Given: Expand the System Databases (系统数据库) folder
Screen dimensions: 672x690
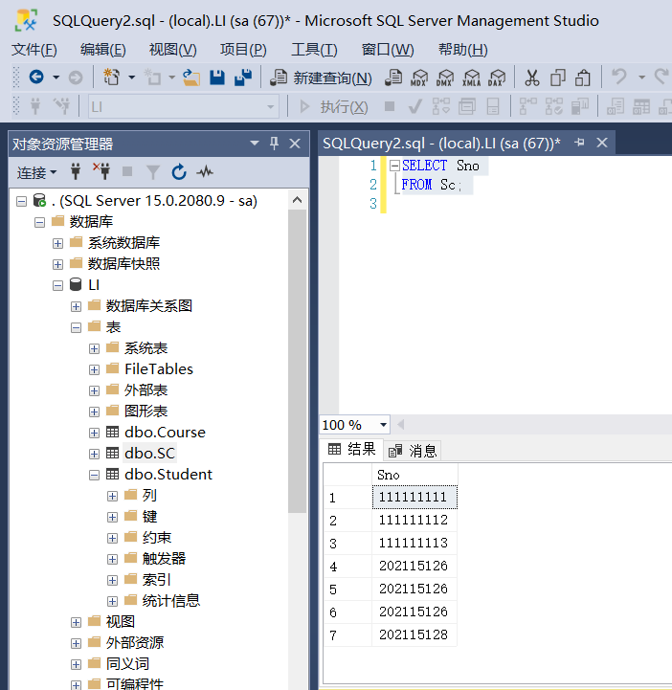Looking at the screenshot, I should [57, 244].
